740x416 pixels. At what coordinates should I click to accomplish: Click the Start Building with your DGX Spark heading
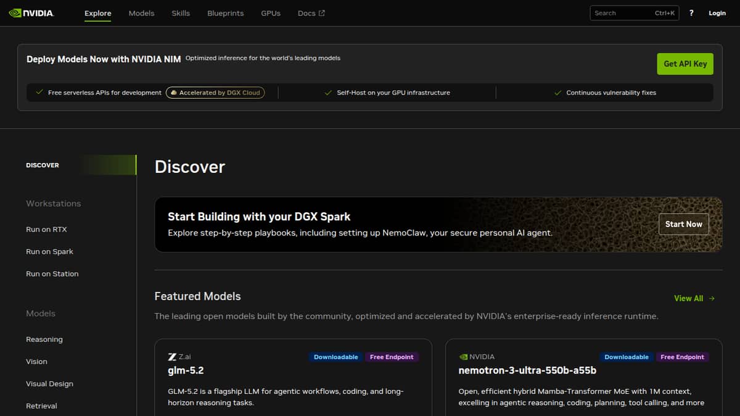(259, 217)
